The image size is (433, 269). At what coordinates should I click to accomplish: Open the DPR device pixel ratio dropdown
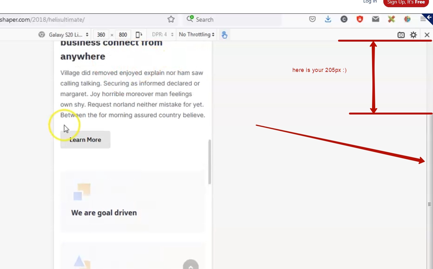pos(162,35)
